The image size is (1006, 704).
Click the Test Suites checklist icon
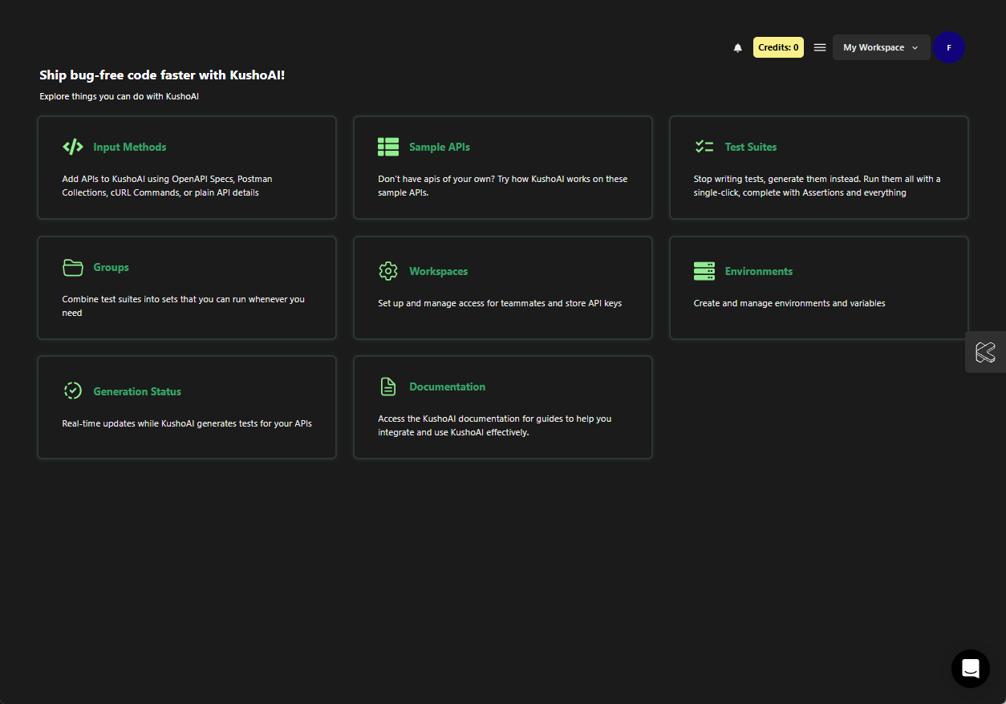point(704,147)
